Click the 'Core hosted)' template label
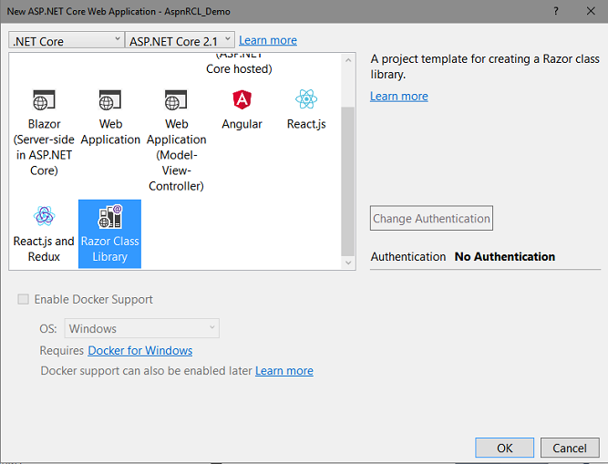Viewport: 608px width, 464px height. pyautogui.click(x=239, y=69)
